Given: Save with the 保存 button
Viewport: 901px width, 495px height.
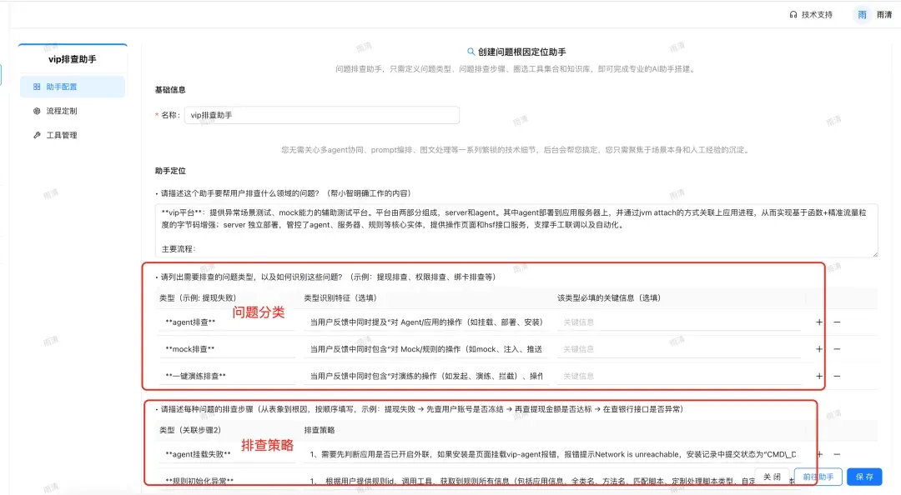Looking at the screenshot, I should coord(864,477).
